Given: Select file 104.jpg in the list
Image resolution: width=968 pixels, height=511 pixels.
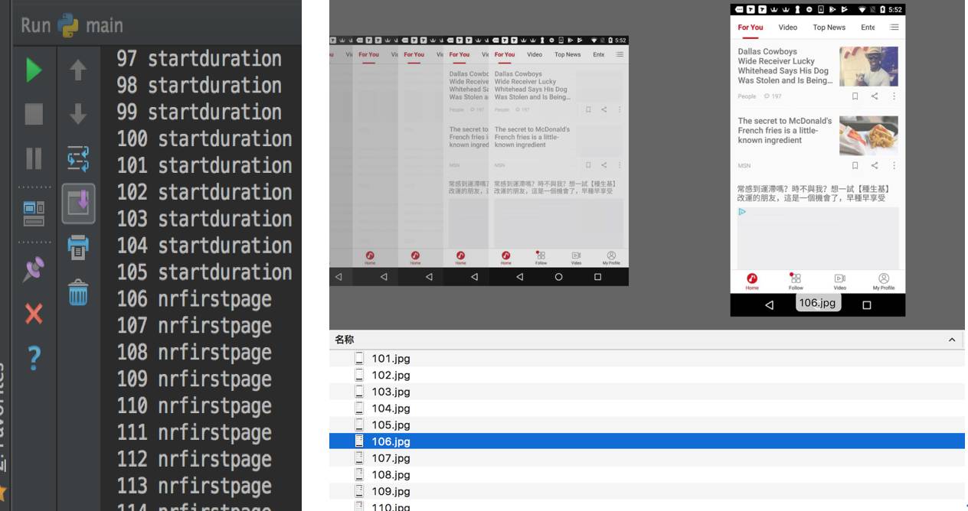Looking at the screenshot, I should coord(647,408).
